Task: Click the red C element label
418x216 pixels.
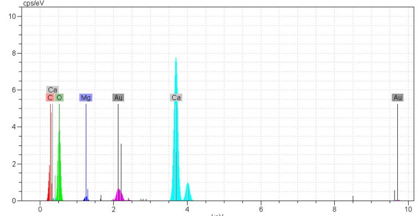Action: coord(50,98)
